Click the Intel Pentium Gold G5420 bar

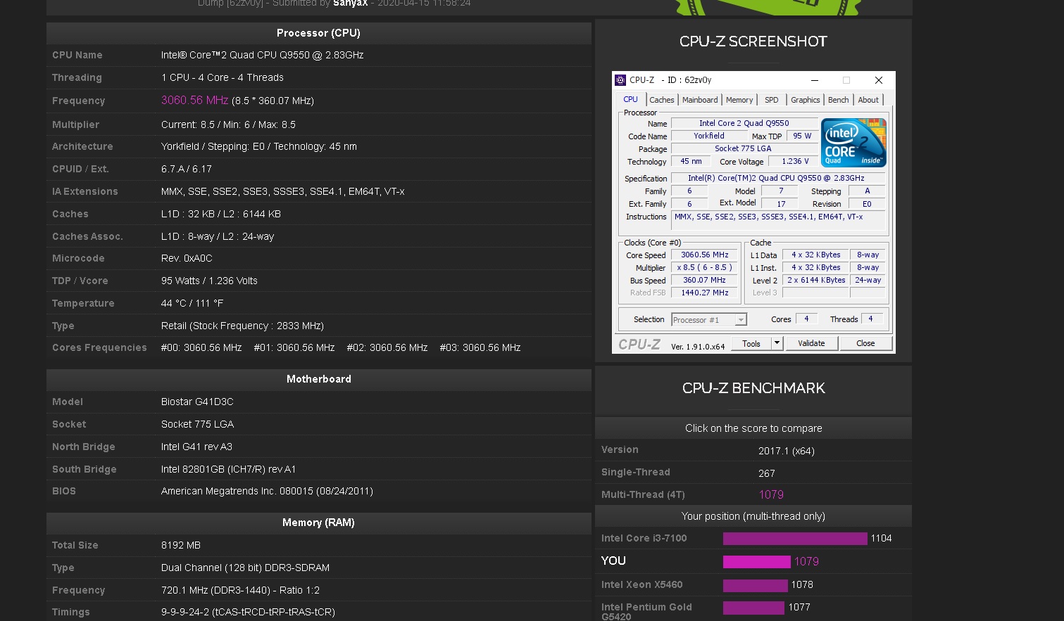pos(753,608)
